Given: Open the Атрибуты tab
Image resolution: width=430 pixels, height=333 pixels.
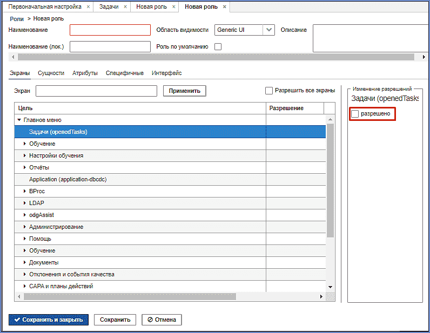Looking at the screenshot, I should click(85, 73).
